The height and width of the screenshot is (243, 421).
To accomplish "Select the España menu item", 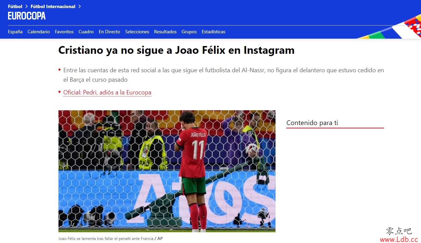I will [15, 32].
